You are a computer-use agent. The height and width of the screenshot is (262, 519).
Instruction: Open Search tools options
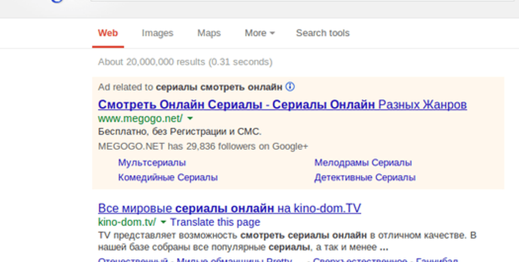coord(323,33)
